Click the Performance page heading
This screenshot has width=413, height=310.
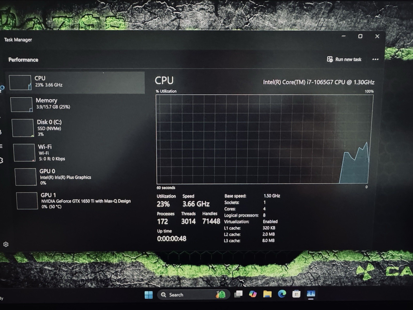(x=23, y=60)
